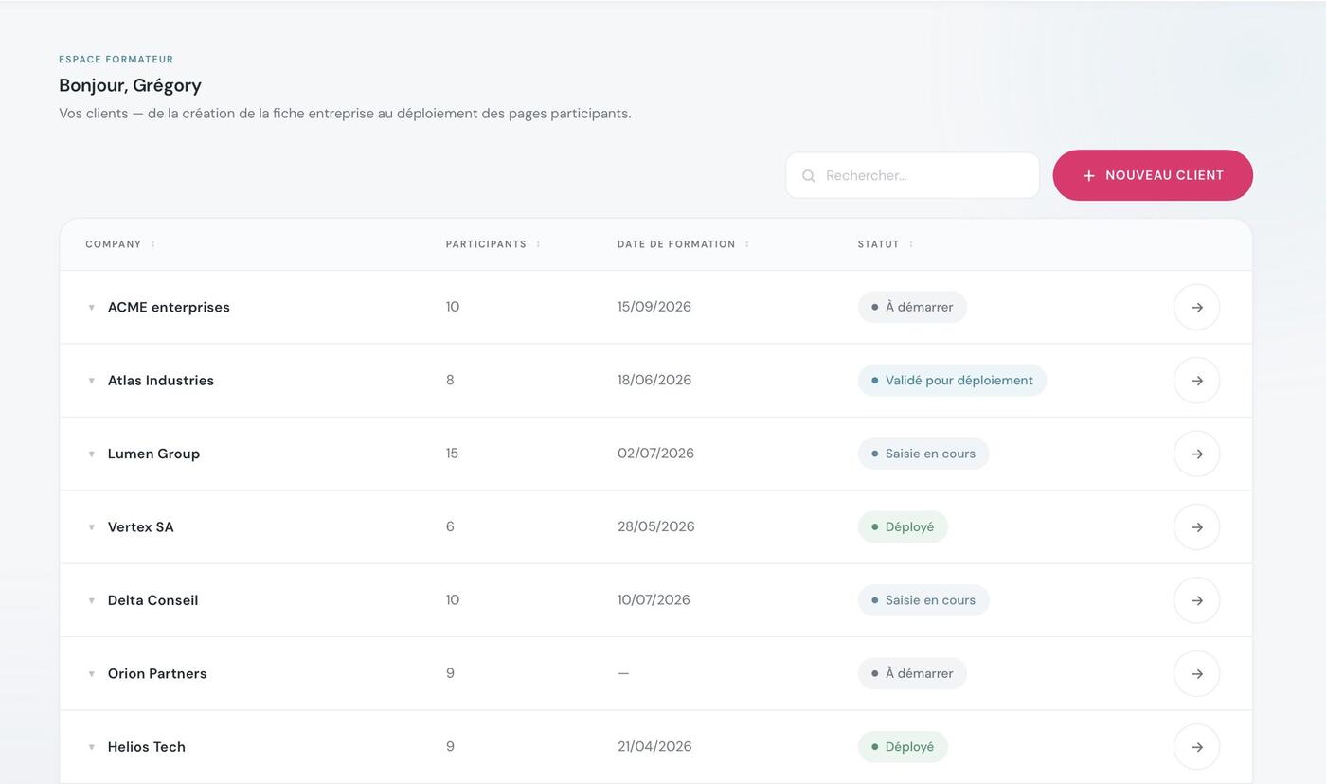The width and height of the screenshot is (1326, 784).
Task: Expand the Orion Partners row
Action: (x=92, y=674)
